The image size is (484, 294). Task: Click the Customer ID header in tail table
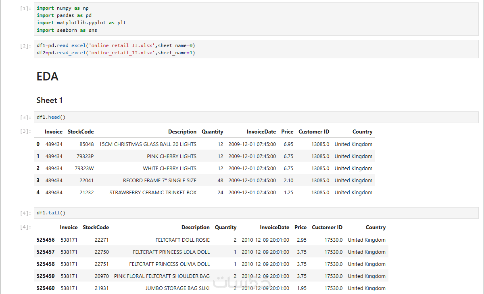tap(327, 227)
